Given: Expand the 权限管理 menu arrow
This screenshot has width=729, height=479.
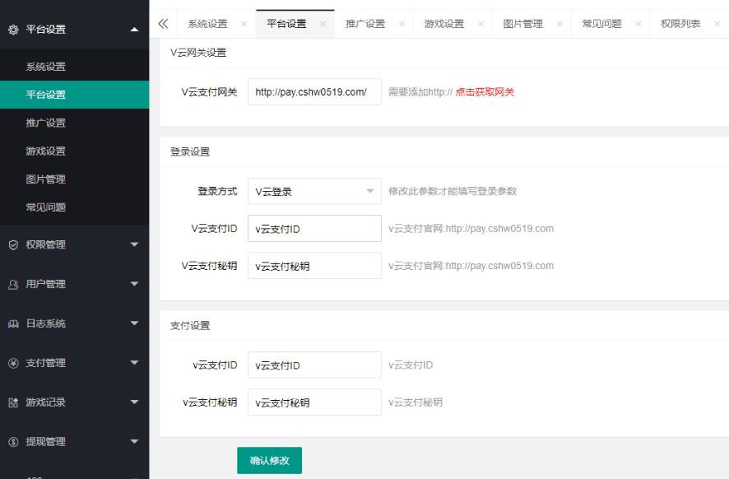Looking at the screenshot, I should pos(134,244).
